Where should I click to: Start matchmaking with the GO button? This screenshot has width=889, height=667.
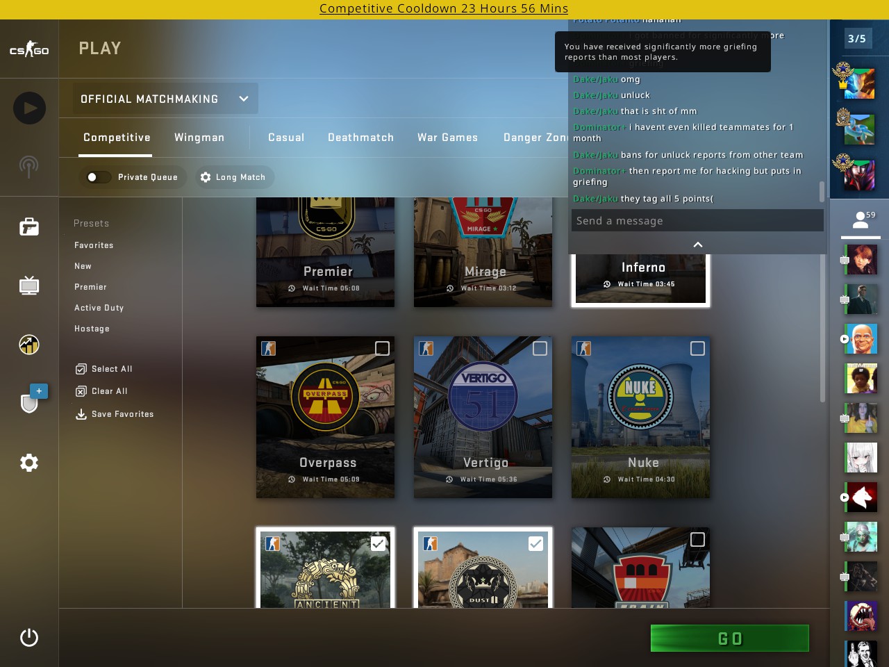730,639
